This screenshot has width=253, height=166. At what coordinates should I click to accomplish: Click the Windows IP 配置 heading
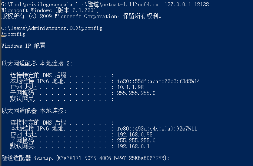(23, 46)
